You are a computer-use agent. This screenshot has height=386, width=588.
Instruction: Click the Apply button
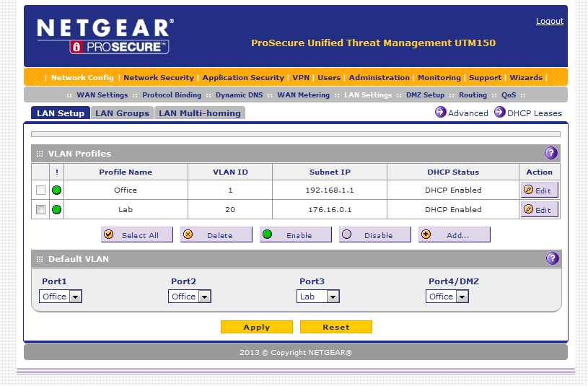(257, 327)
